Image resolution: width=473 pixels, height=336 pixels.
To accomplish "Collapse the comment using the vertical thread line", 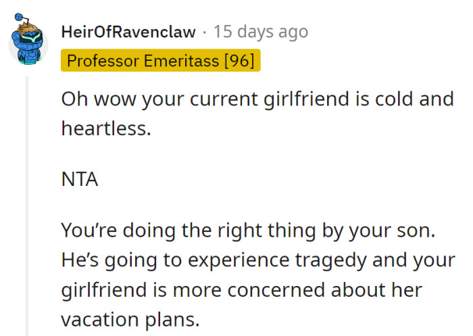I will tap(28, 203).
